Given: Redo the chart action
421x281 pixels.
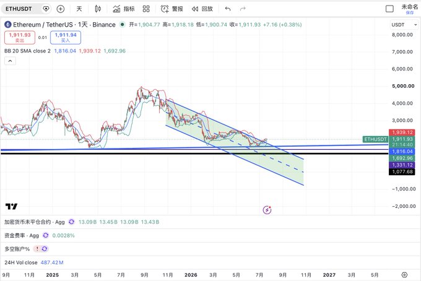Looking at the screenshot, I should (243, 9).
